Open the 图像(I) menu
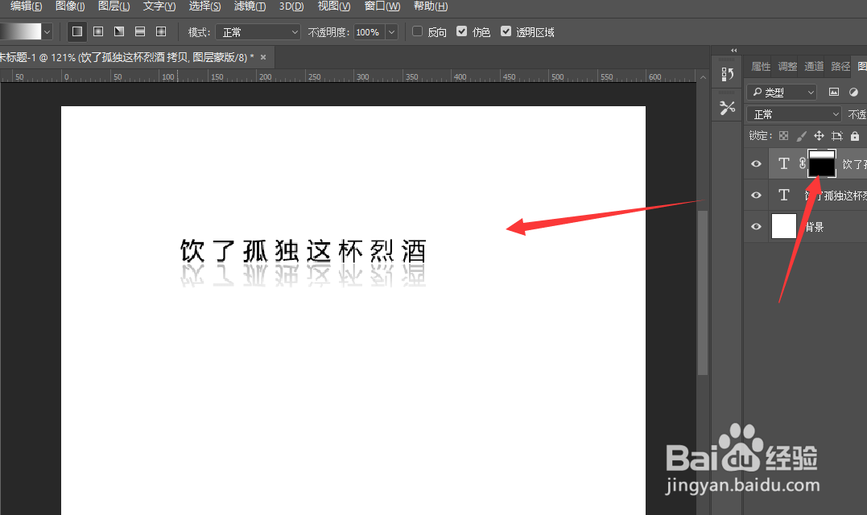This screenshot has height=515, width=867. point(70,6)
